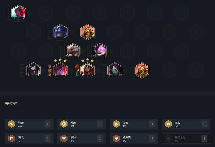Click the three-star Evelynn champion
The height and width of the screenshot is (147, 215).
(x=60, y=70)
